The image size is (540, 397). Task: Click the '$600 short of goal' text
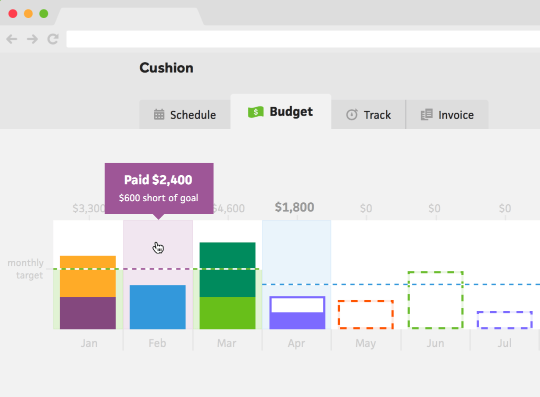[158, 198]
